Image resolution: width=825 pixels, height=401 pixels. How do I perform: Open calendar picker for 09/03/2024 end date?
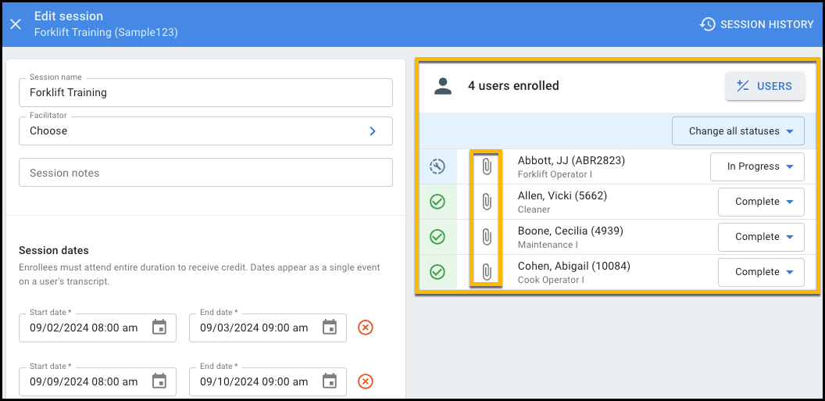pyautogui.click(x=330, y=328)
